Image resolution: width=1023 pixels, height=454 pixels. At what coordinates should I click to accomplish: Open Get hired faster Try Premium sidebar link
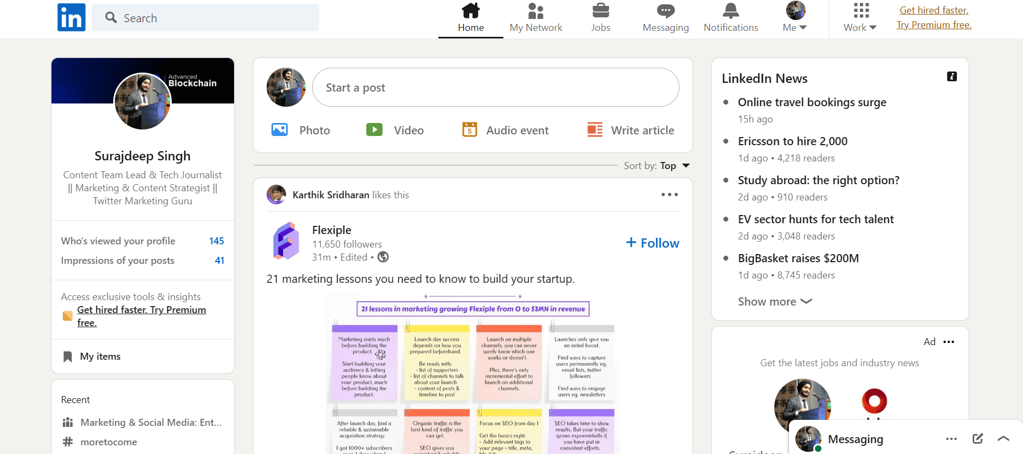(x=141, y=316)
